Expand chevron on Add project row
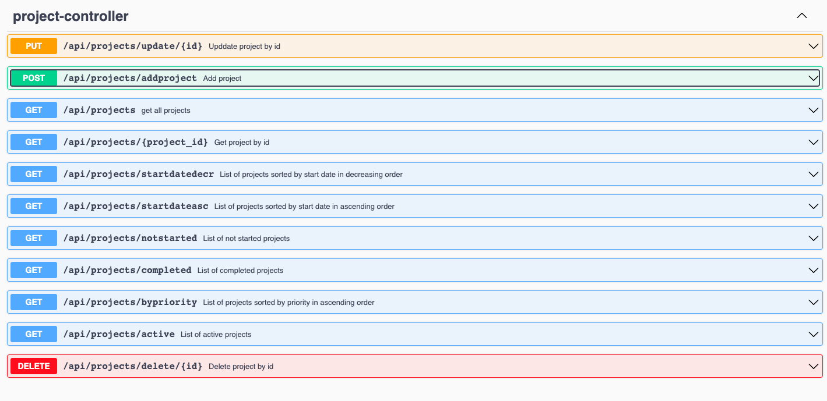 814,78
